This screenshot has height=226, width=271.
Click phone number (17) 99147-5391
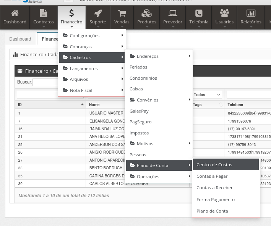point(242,129)
